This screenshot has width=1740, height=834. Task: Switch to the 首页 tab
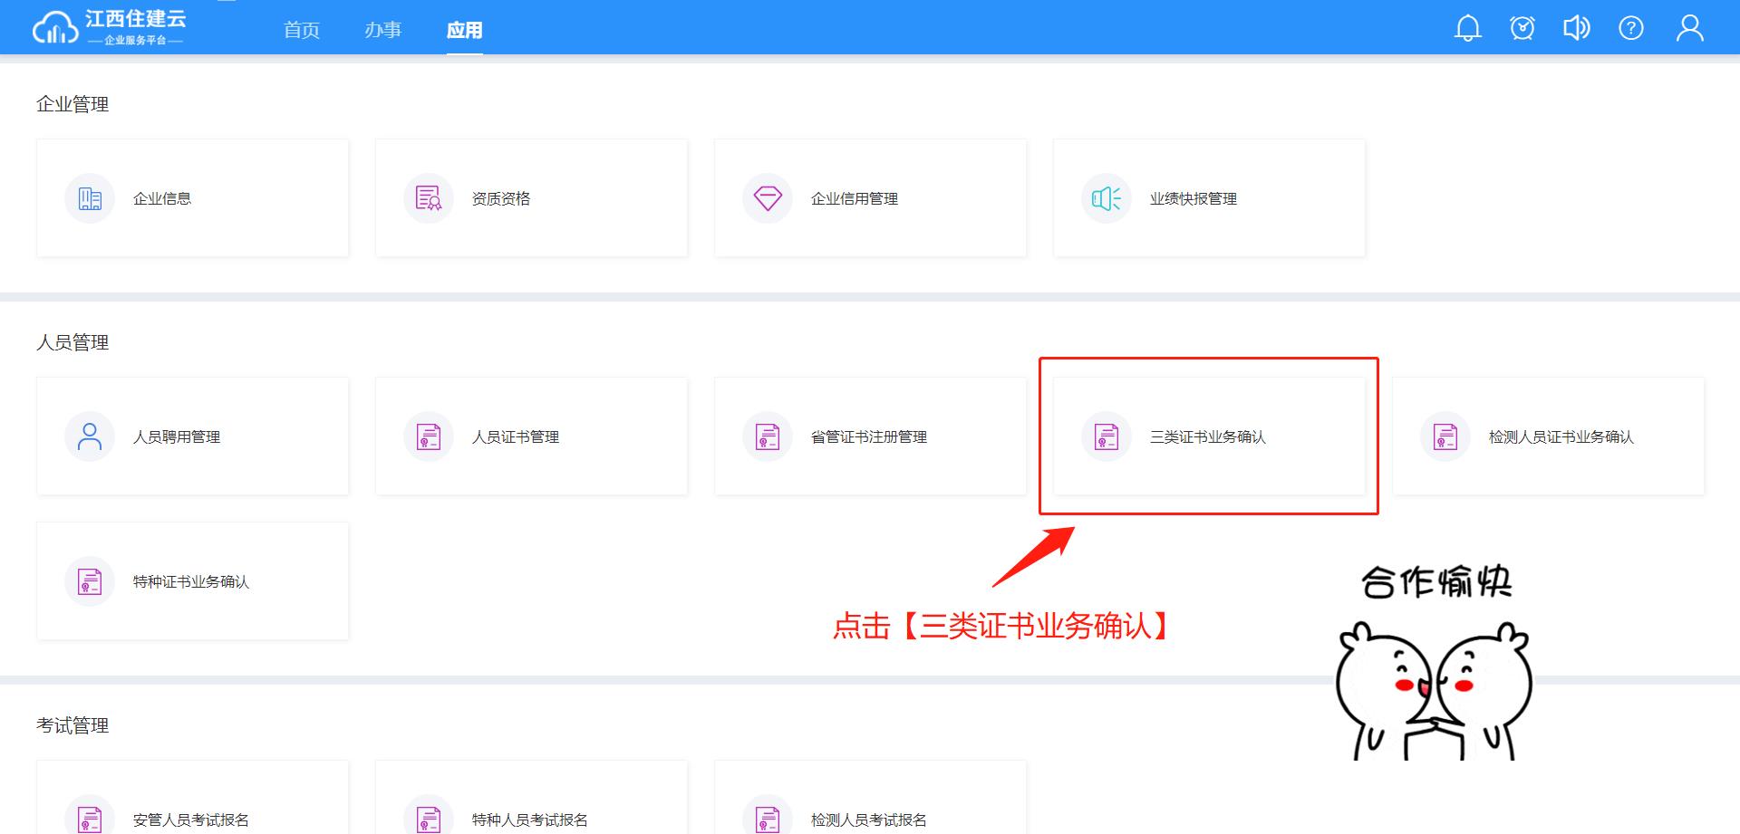pos(301,30)
